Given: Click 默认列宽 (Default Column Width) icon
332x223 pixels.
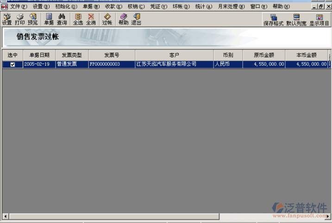Looking at the screenshot, I should point(296,19).
